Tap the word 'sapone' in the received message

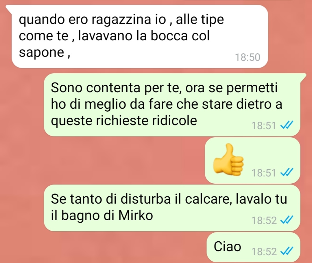[41, 53]
